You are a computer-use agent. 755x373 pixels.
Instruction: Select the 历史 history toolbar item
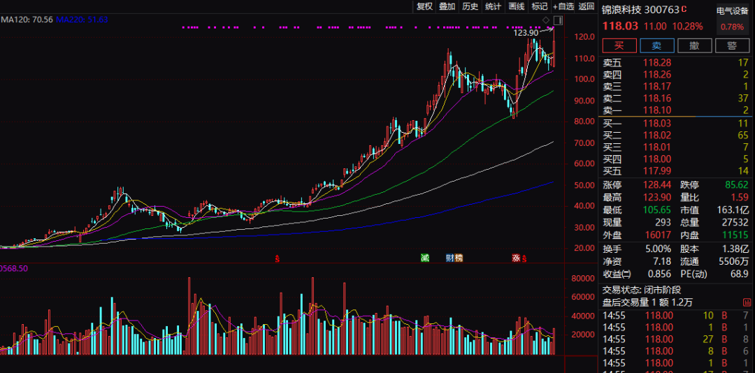coord(470,6)
